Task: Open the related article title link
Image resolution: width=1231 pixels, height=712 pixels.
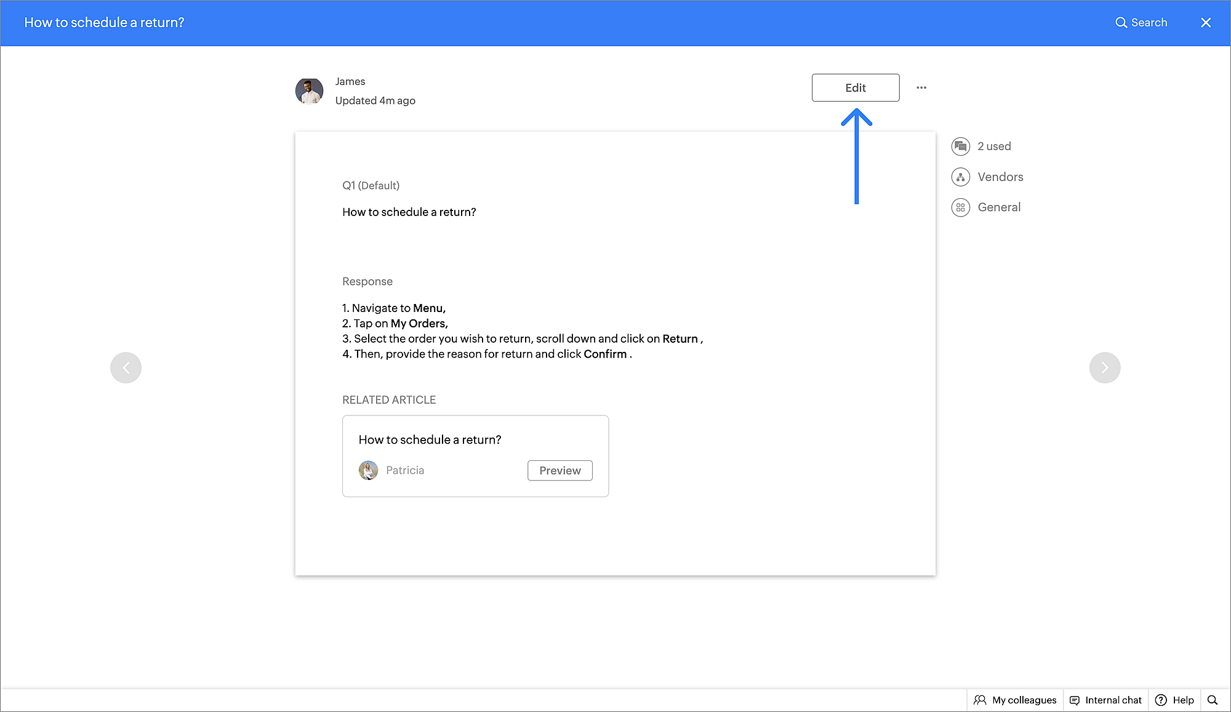Action: click(430, 439)
